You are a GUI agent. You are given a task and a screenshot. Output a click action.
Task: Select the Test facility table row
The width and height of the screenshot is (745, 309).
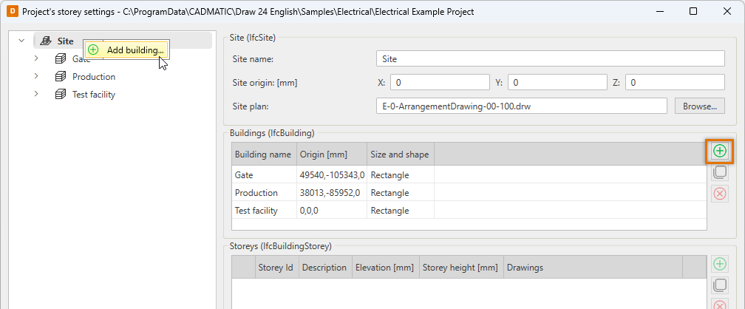pos(262,210)
